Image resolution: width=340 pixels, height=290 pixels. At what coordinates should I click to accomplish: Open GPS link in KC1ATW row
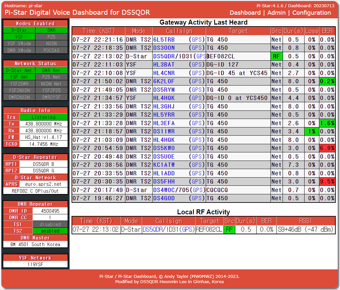(x=197, y=165)
